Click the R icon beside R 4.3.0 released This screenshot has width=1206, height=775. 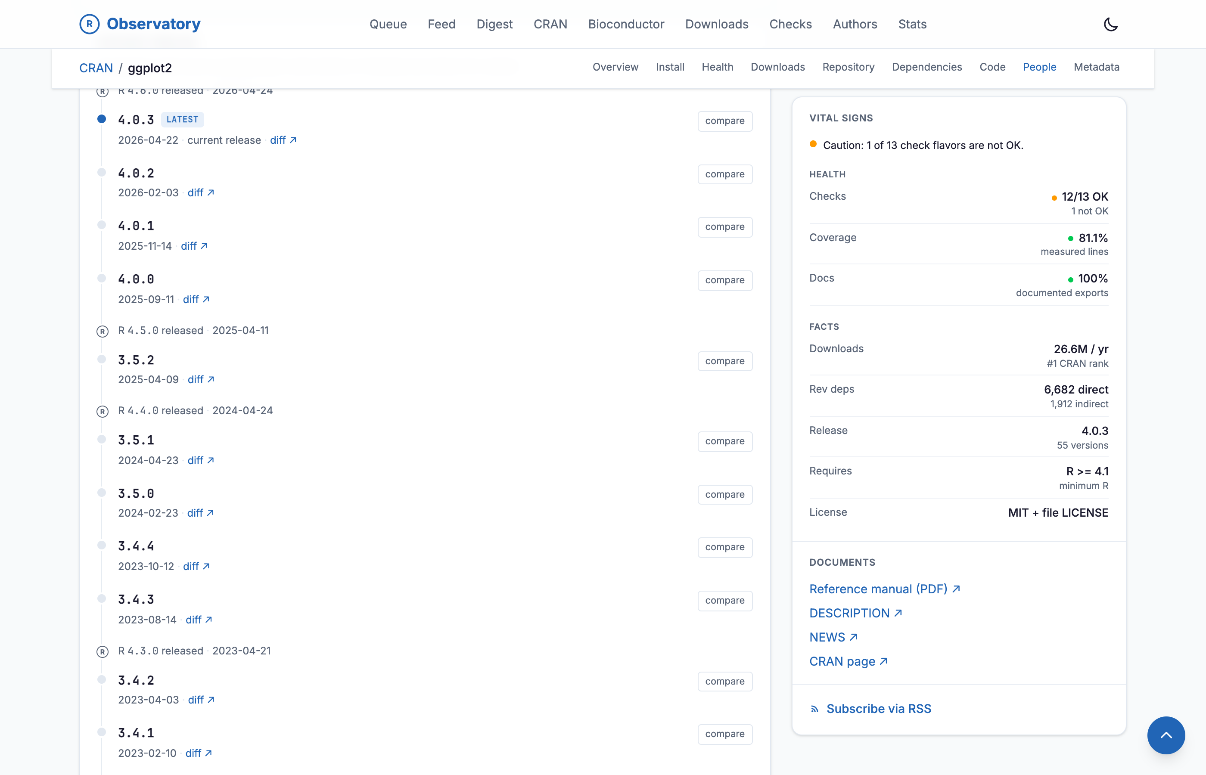coord(102,652)
